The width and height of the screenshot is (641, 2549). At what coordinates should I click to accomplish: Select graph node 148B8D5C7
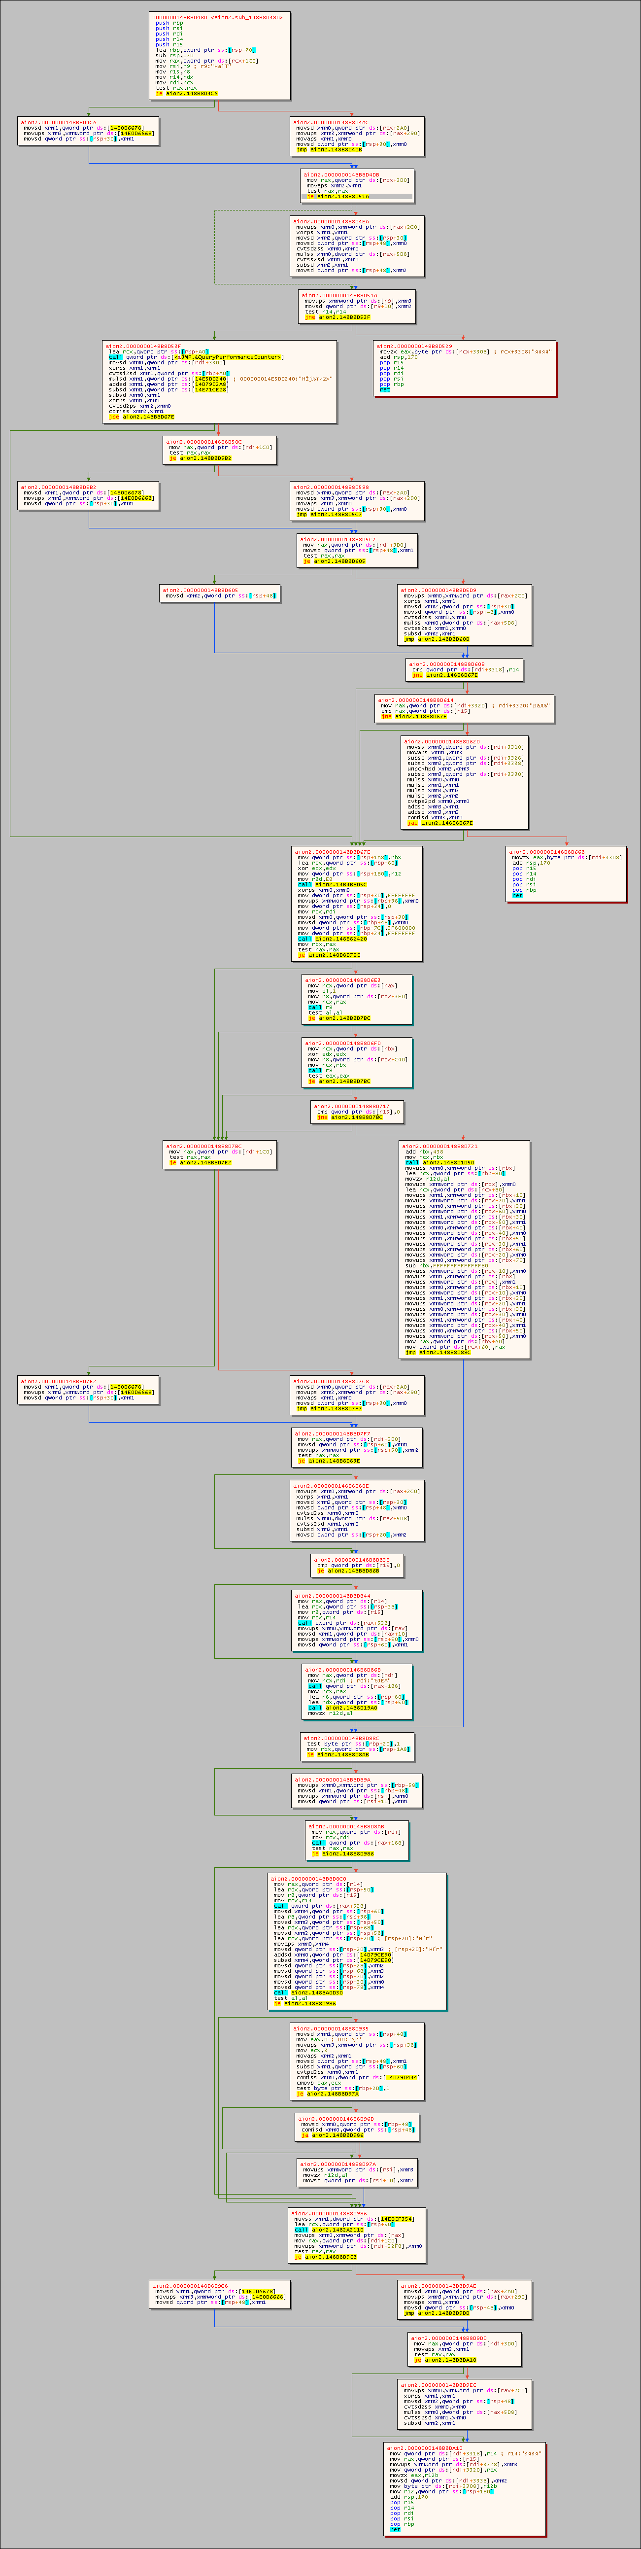coord(356,549)
